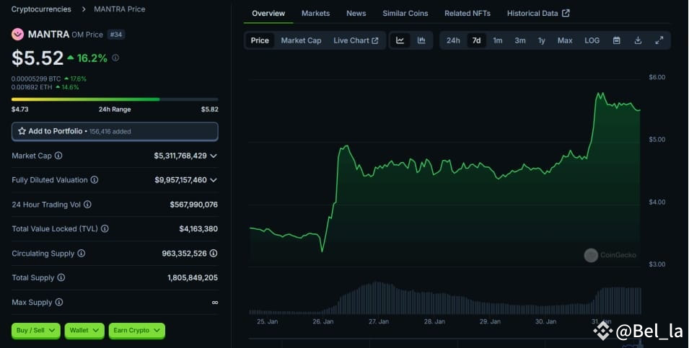Click the star icon in Add to Portfolio
This screenshot has height=348, width=689.
[x=22, y=131]
